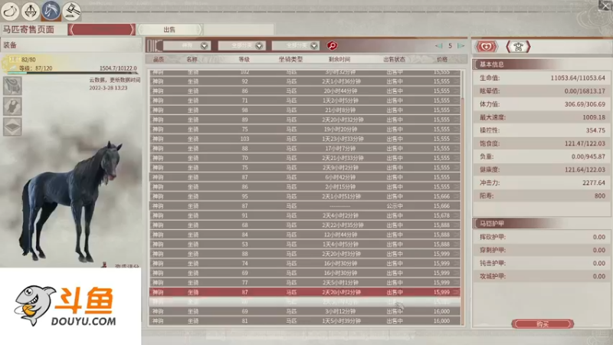
Task: Select row with 2小时15分钟 remaining
Action: tap(304, 186)
